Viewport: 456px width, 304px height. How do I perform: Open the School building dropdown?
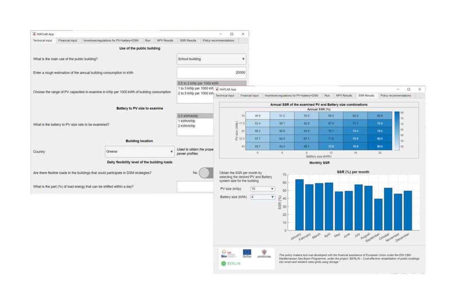point(211,59)
